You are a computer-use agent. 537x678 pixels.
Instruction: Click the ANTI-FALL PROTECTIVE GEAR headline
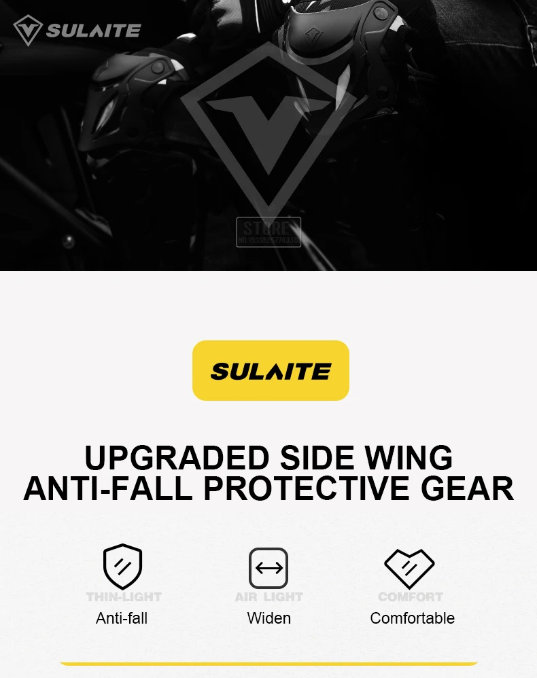click(x=268, y=488)
